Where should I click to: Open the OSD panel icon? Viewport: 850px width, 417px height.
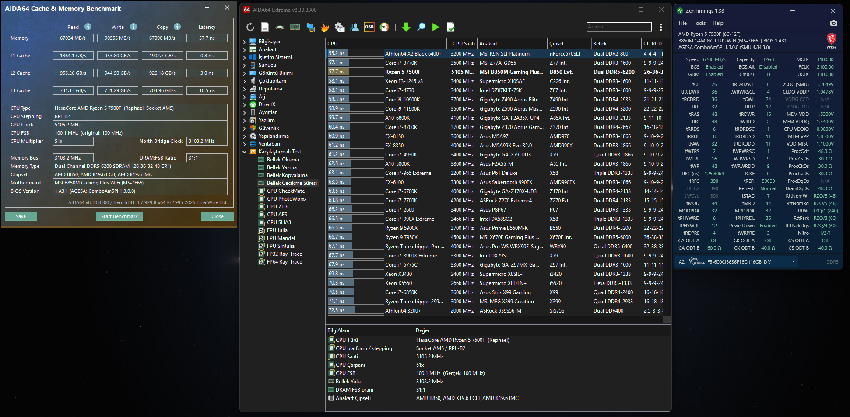coord(369,27)
